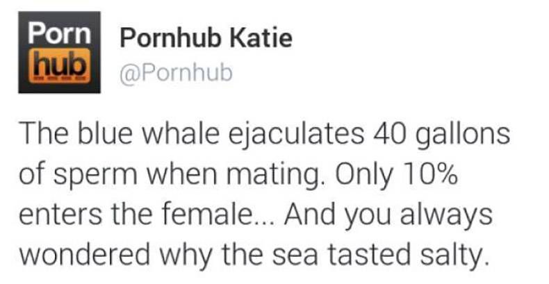549x284 pixels.
Task: Click the tweet's first line about blue whale
Action: (264, 135)
